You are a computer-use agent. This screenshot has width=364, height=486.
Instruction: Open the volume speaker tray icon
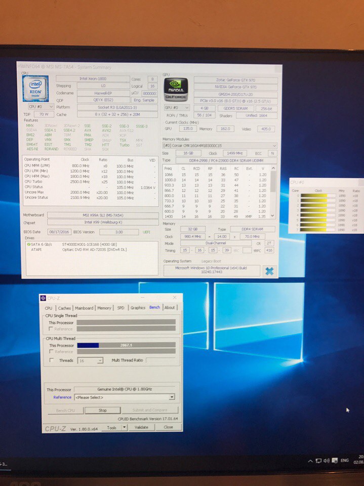coord(327,461)
